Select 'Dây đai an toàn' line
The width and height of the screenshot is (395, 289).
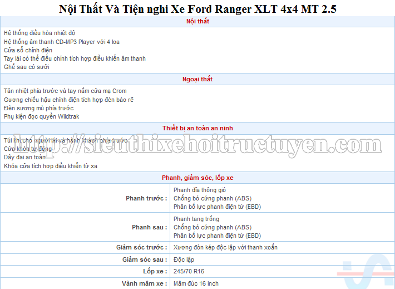24,158
